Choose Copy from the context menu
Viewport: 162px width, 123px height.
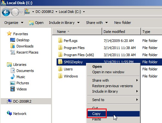[x=113, y=114]
